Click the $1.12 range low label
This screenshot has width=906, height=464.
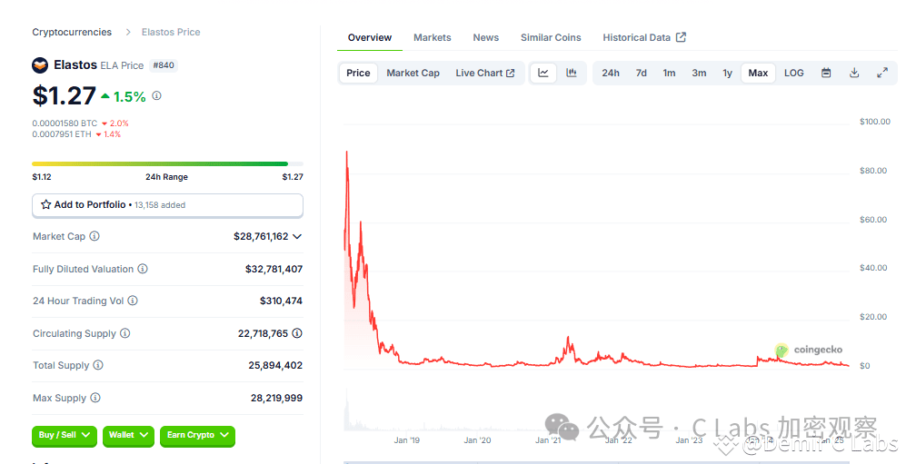tap(42, 176)
